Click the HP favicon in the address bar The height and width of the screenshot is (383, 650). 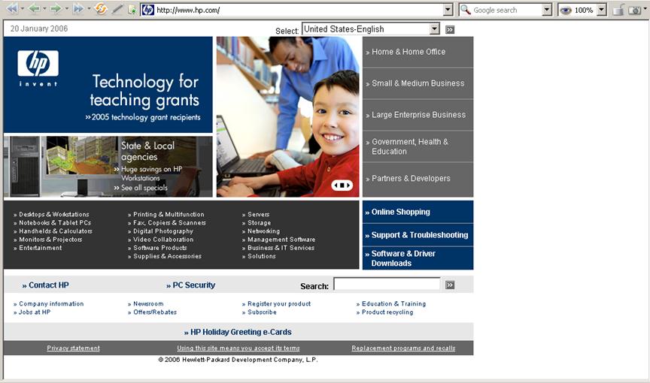pyautogui.click(x=148, y=10)
